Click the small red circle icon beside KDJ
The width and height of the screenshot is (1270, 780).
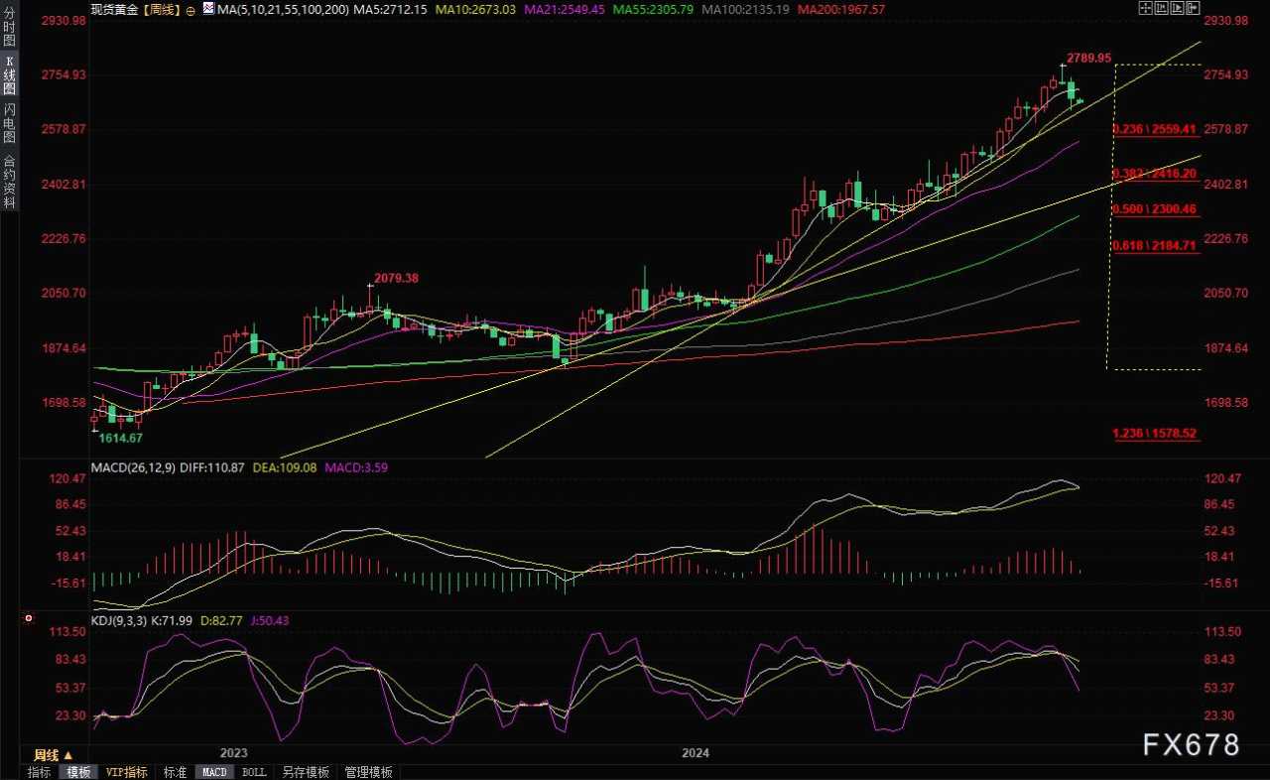coord(28,619)
